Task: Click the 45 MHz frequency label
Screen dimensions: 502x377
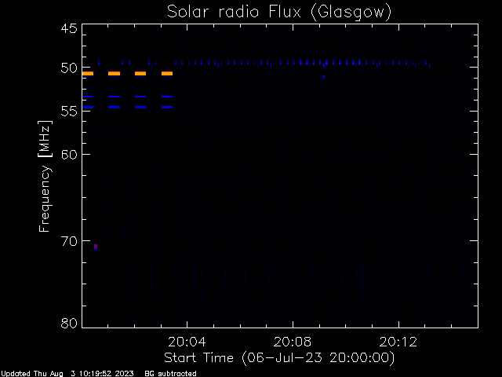Action: click(x=69, y=28)
